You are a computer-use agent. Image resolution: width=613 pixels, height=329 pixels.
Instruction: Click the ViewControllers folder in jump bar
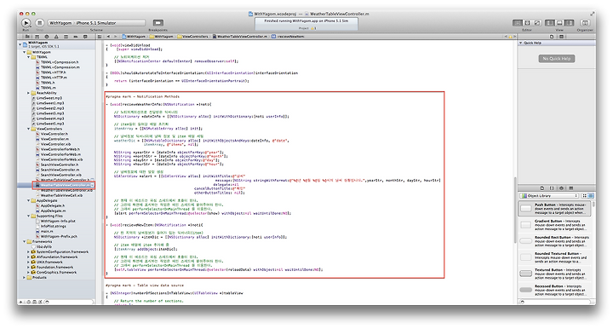(193, 37)
